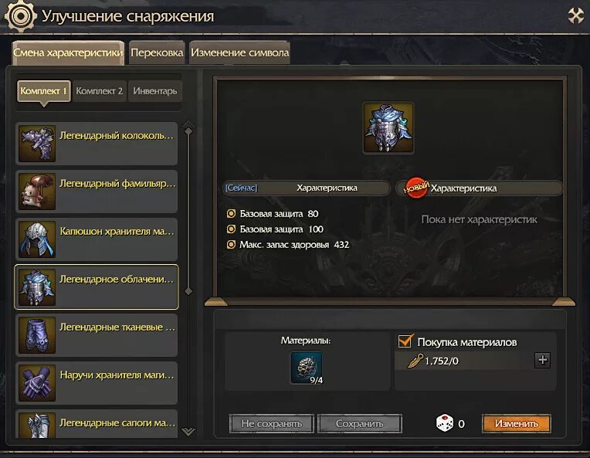Image resolution: width=590 pixels, height=458 pixels.
Task: Select the Базовая защита 80 radio
Action: (x=231, y=214)
